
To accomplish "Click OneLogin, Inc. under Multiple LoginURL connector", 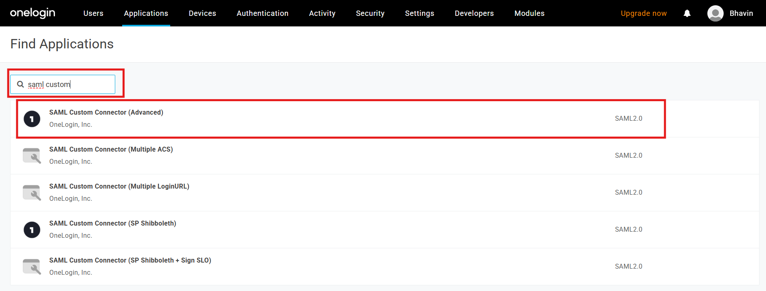I will [70, 199].
